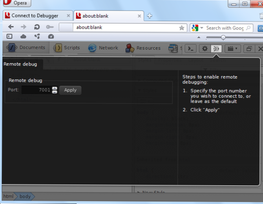263x204 pixels.
Task: Go back with the back arrow
Action: [x=11, y=27]
